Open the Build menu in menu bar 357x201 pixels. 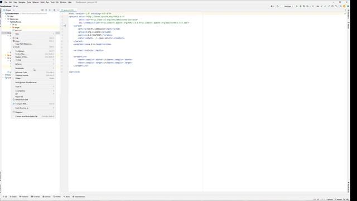(x=42, y=2)
